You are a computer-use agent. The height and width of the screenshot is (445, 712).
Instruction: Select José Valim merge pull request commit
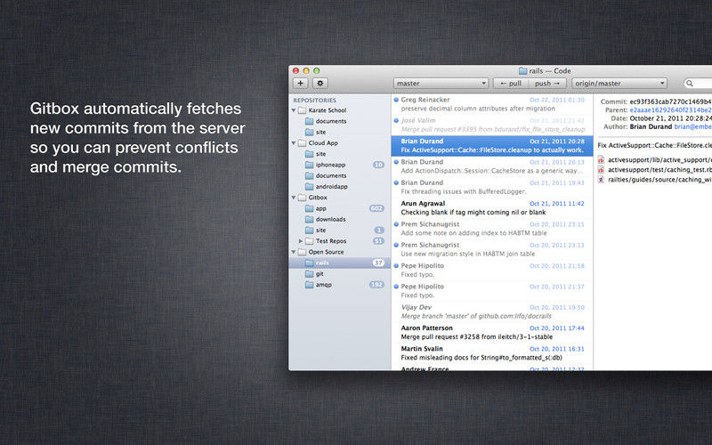click(492, 125)
